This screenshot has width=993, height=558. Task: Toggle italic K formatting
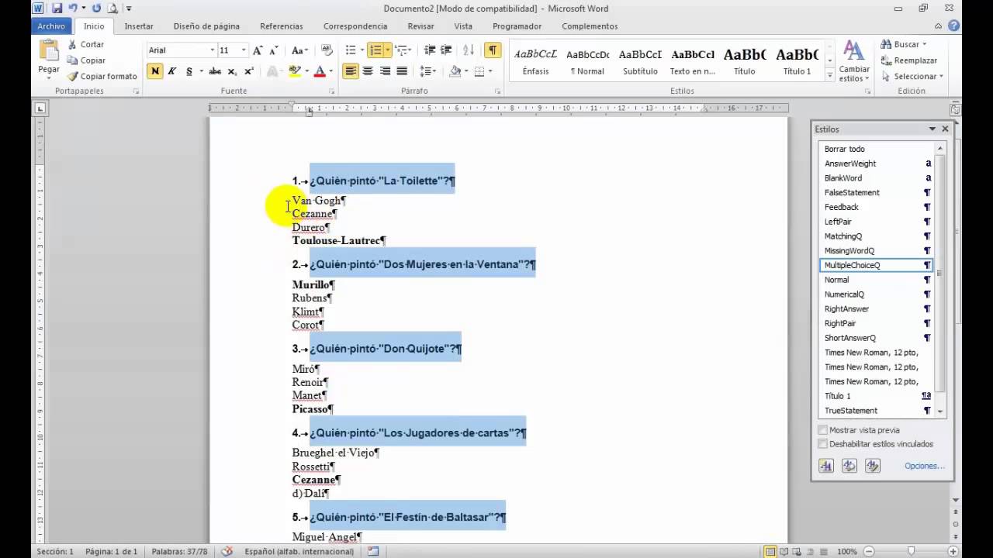tap(171, 71)
